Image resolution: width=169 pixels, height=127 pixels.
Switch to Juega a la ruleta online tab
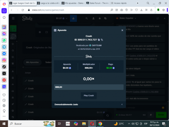pyautogui.click(x=49, y=3)
